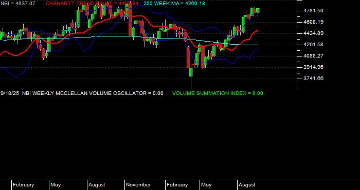360x190 pixels.
Task: Select the second February label on time axis
Action: click(x=177, y=185)
